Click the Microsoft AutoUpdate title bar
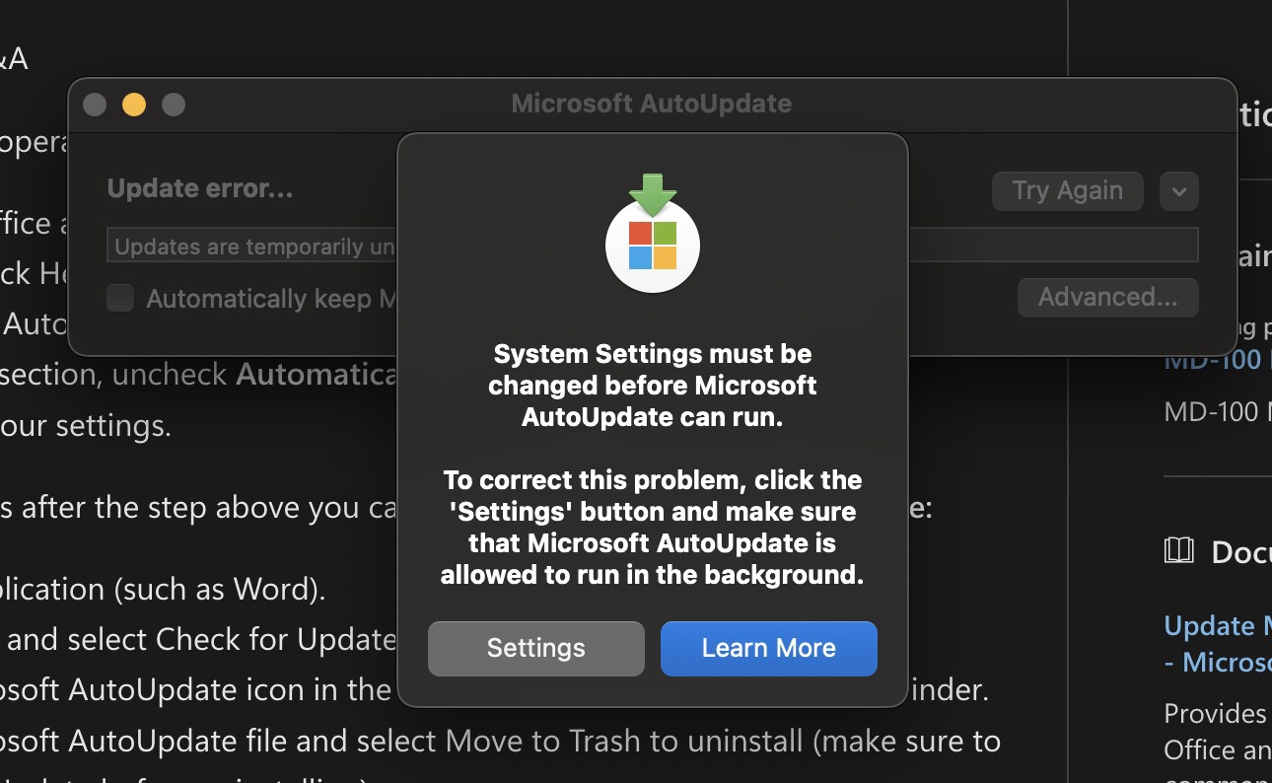This screenshot has width=1272, height=783. point(651,104)
